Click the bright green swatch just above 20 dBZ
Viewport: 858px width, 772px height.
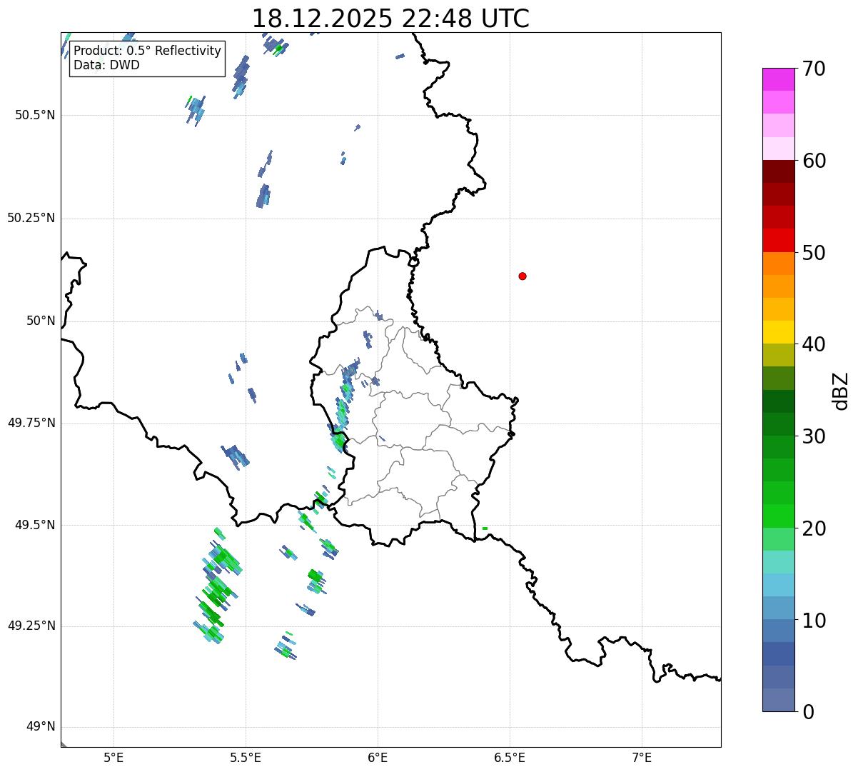[778, 516]
